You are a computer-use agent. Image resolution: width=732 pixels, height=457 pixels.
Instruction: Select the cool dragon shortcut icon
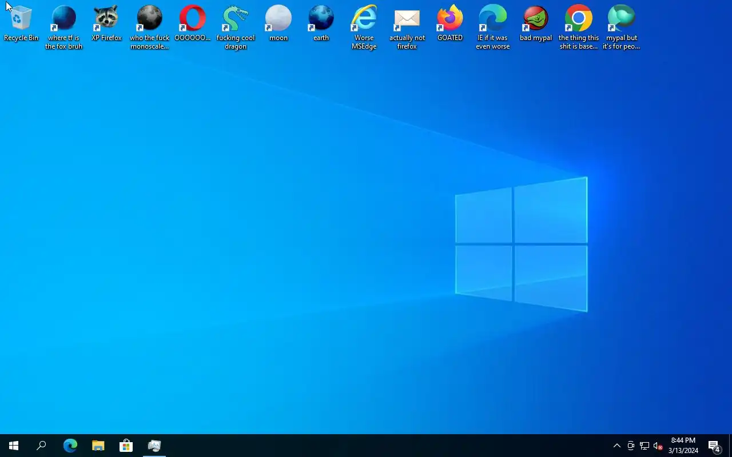(x=236, y=27)
